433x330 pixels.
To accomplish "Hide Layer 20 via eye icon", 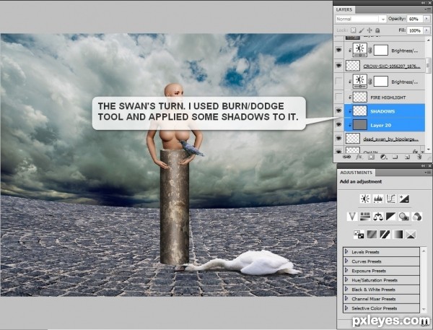I will [339, 125].
